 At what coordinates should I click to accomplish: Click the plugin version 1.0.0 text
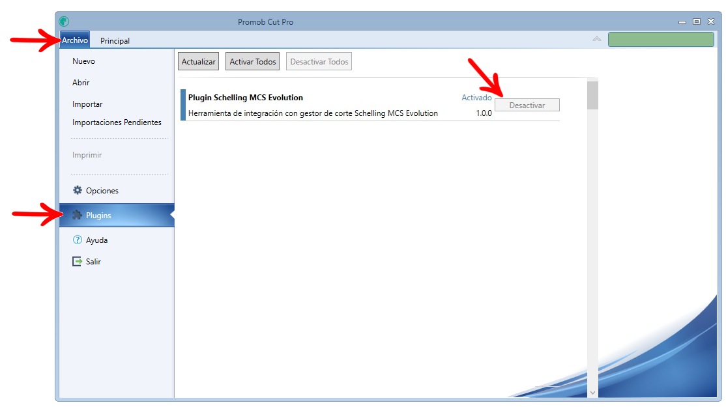484,113
